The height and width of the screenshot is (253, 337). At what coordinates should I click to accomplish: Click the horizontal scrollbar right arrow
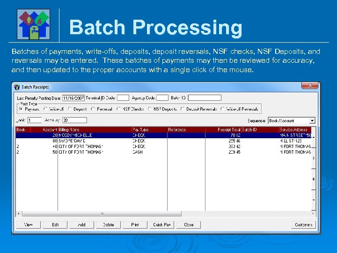point(313,214)
